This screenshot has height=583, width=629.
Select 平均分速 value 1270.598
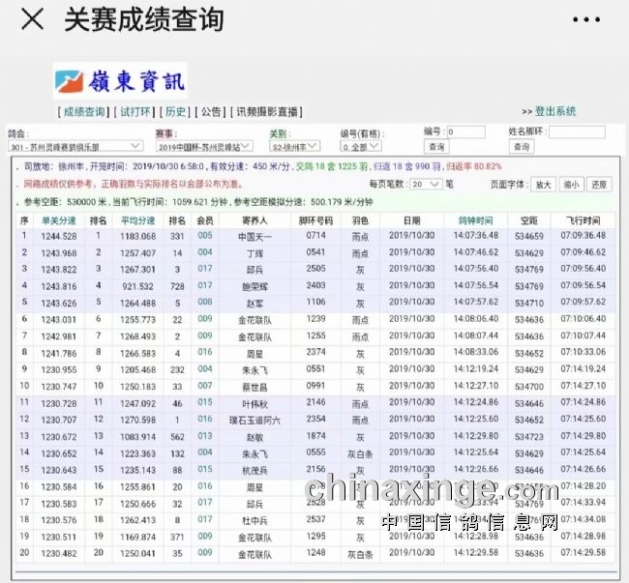pyautogui.click(x=137, y=420)
